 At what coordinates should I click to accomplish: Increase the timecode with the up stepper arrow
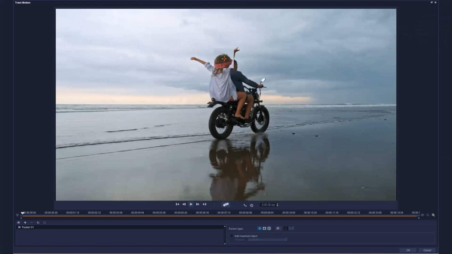[x=278, y=204]
